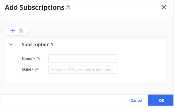Click the trash icon to delete subscription
Viewport: 174px width, 108px height.
click(21, 31)
